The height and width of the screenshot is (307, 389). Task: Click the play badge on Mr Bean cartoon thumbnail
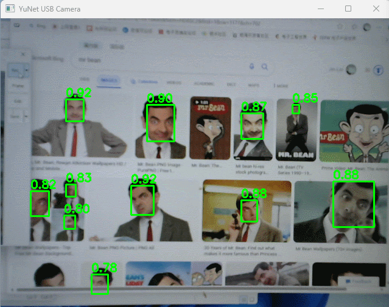[201, 102]
